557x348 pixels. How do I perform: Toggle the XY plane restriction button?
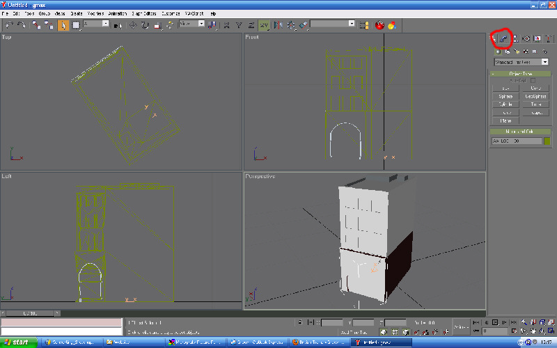coord(264,25)
